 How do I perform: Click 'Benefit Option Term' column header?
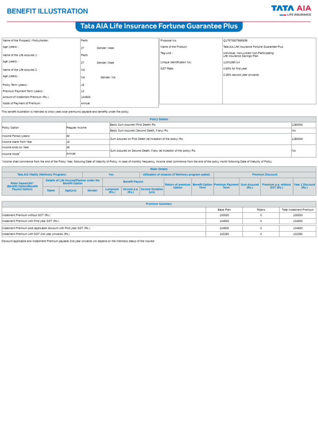(202, 186)
